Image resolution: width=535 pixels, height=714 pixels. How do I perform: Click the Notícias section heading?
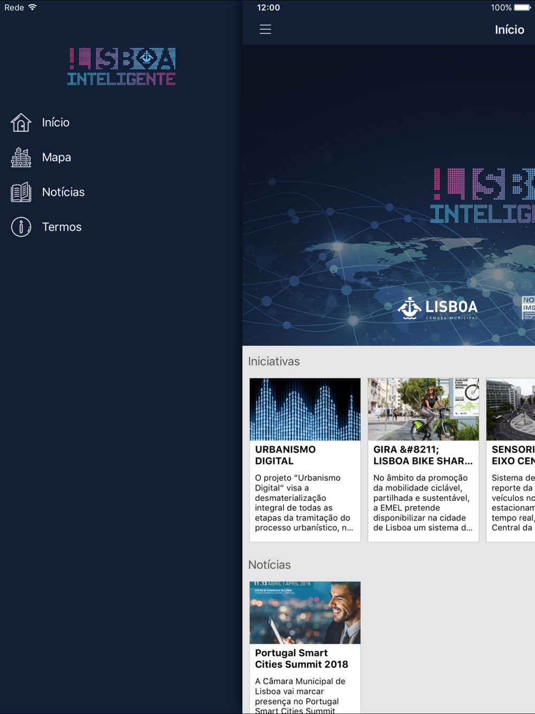click(x=270, y=565)
